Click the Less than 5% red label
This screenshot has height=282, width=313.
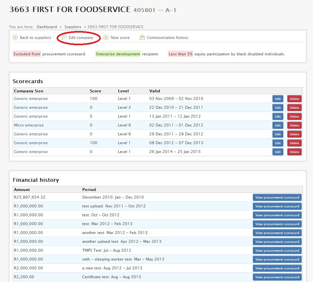click(x=181, y=54)
